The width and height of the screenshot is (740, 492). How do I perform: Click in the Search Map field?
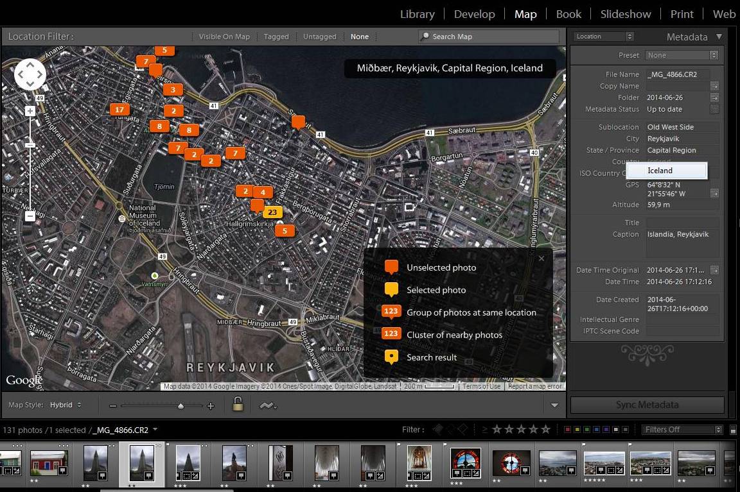491,37
